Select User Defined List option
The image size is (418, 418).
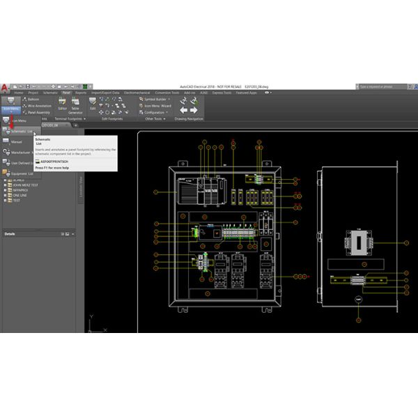coord(20,163)
